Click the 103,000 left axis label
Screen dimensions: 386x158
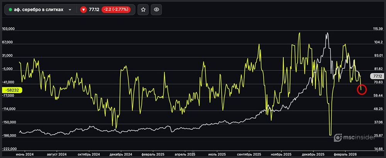[8, 29]
